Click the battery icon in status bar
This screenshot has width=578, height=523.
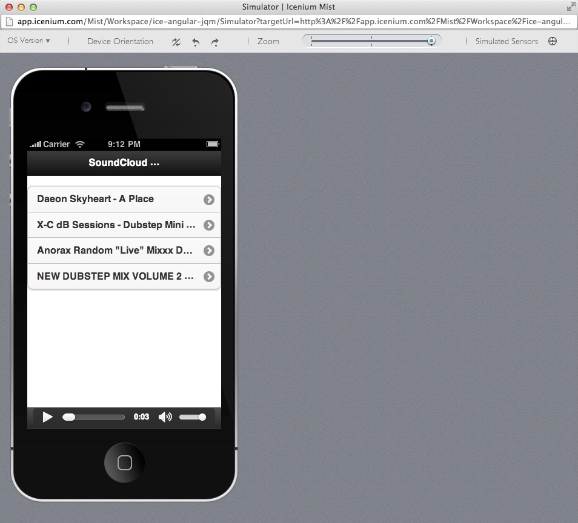click(213, 144)
